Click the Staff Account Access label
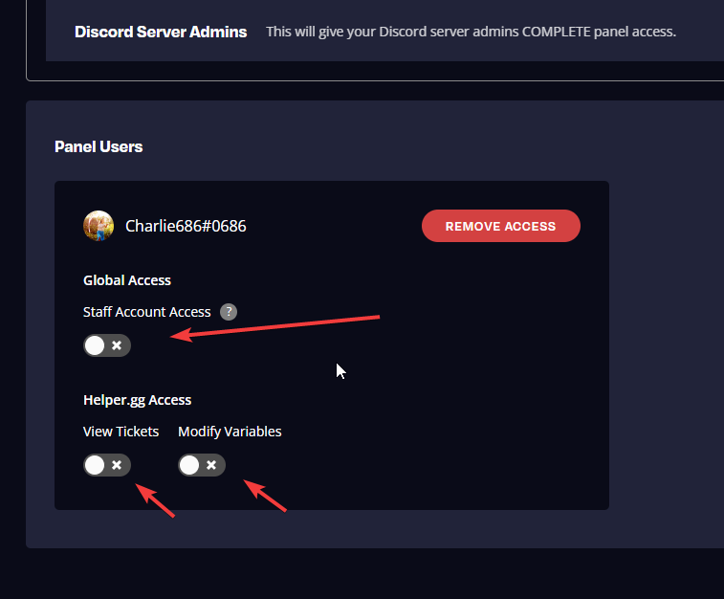Image resolution: width=724 pixels, height=599 pixels. pyautogui.click(x=147, y=312)
